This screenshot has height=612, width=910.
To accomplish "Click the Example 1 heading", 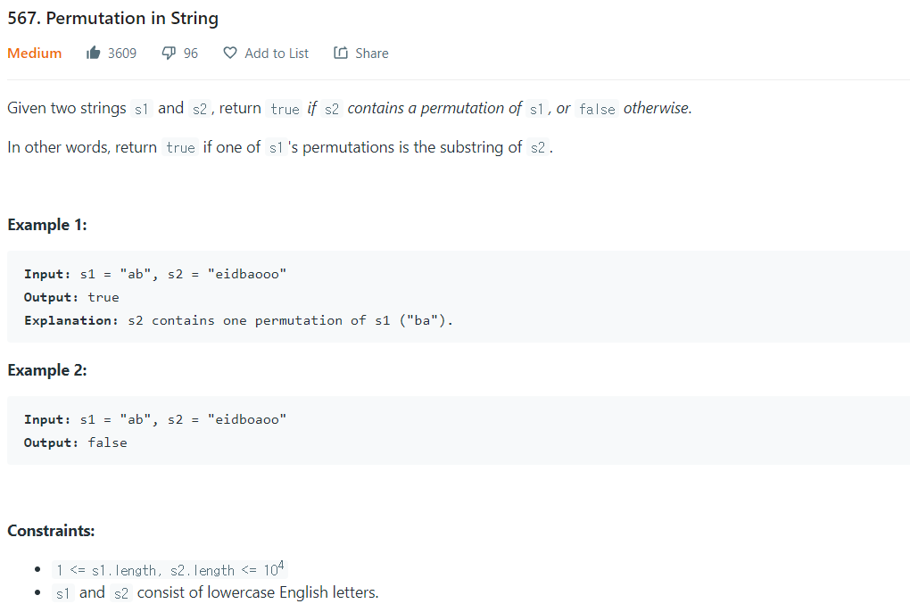I will (x=47, y=225).
